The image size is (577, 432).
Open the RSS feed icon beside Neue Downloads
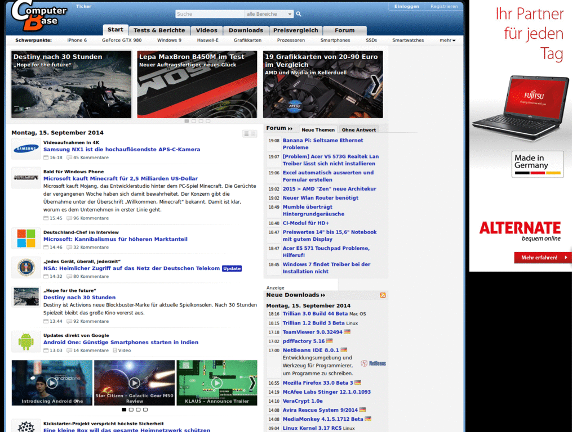point(383,295)
